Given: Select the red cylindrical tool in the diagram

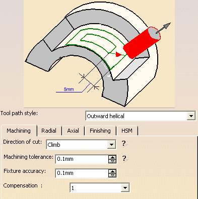Looking at the screenshot, I should pyautogui.click(x=142, y=43).
